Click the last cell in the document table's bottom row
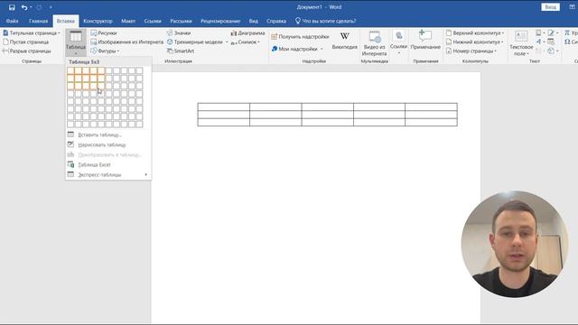The width and height of the screenshot is (578, 325). click(432, 123)
